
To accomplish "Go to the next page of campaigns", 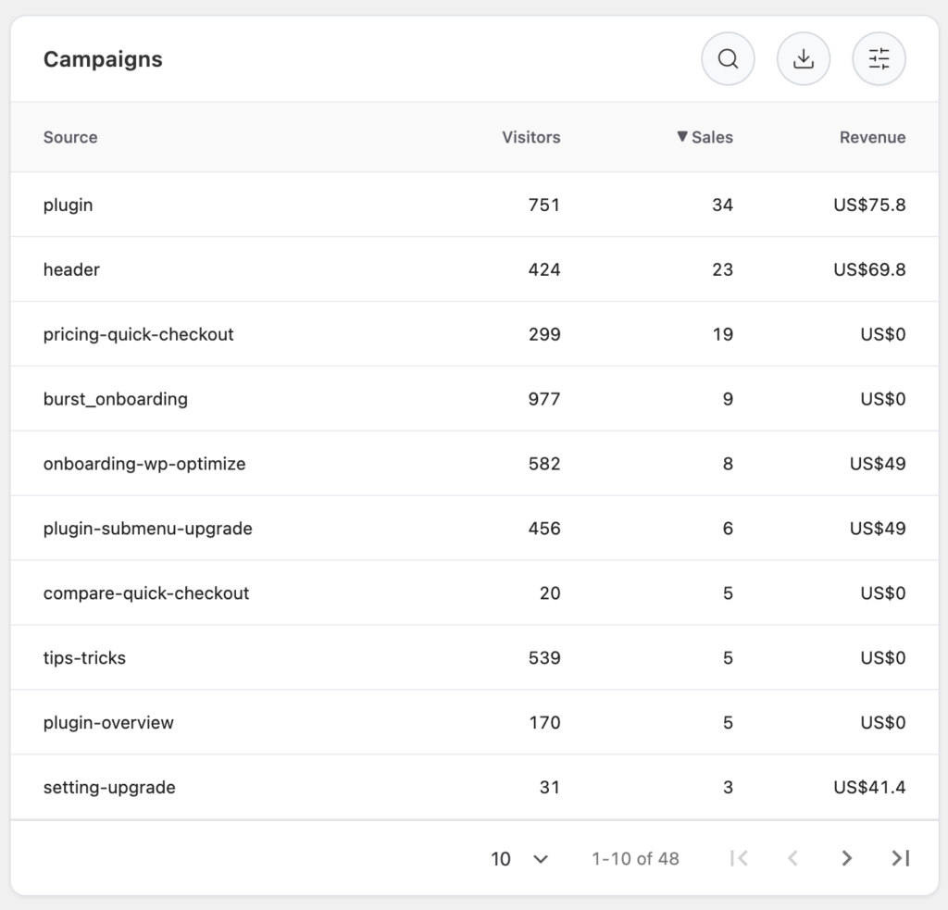I will coord(846,858).
